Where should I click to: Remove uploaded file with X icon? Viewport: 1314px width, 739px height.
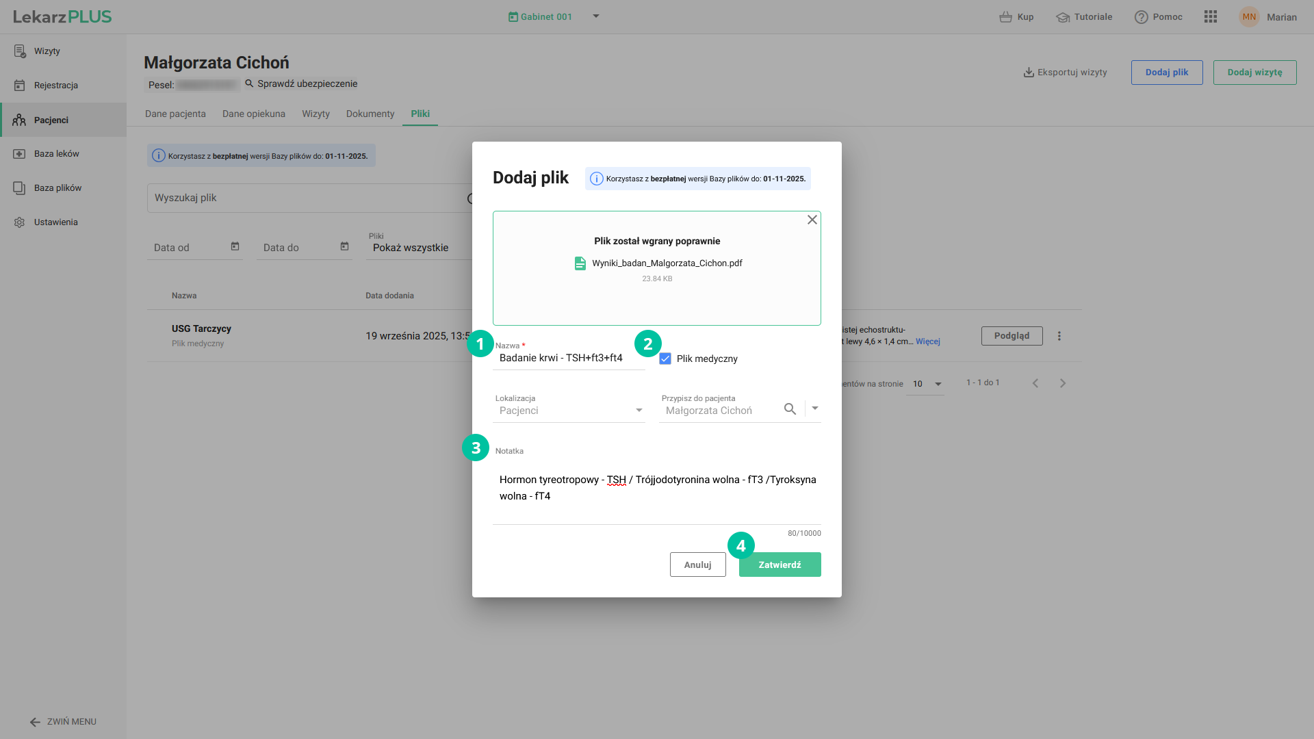point(812,220)
